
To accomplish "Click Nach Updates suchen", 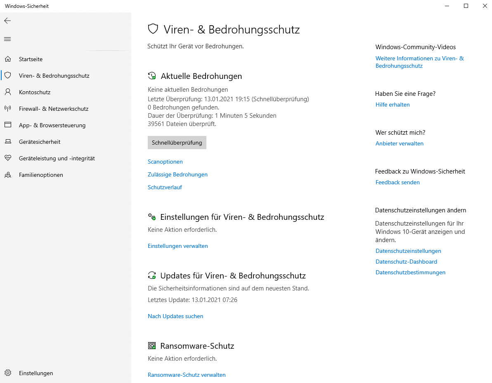I will click(175, 316).
